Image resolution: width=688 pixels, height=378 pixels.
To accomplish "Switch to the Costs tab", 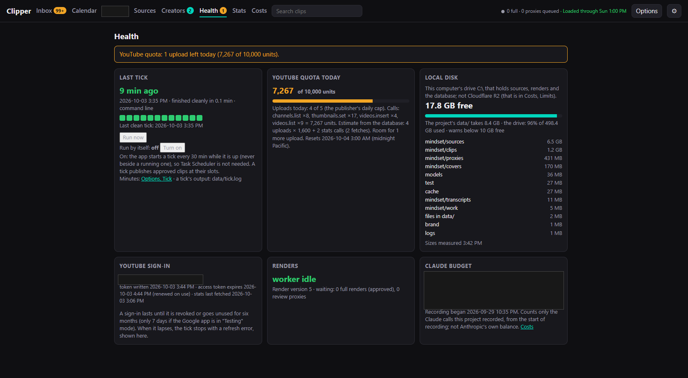I will pos(259,11).
